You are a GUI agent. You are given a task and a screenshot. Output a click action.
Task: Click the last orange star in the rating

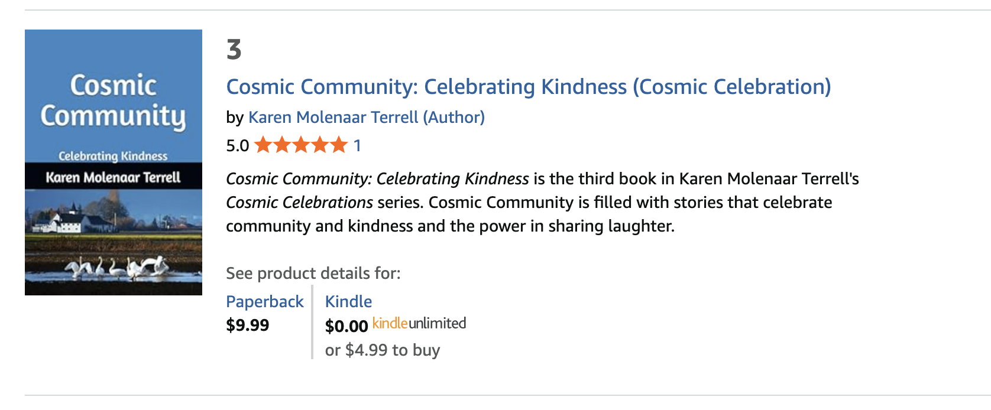coord(339,145)
